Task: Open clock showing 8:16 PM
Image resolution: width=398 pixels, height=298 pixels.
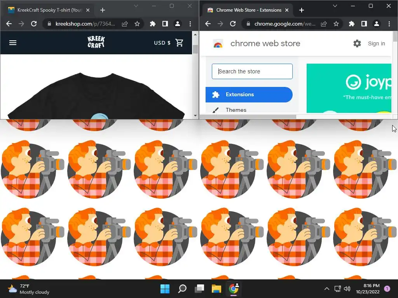Action: click(x=368, y=289)
